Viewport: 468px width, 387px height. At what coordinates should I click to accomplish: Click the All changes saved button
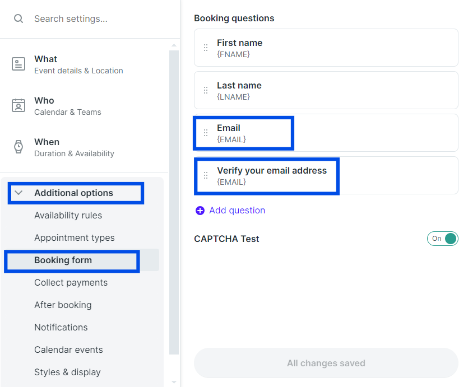point(326,363)
